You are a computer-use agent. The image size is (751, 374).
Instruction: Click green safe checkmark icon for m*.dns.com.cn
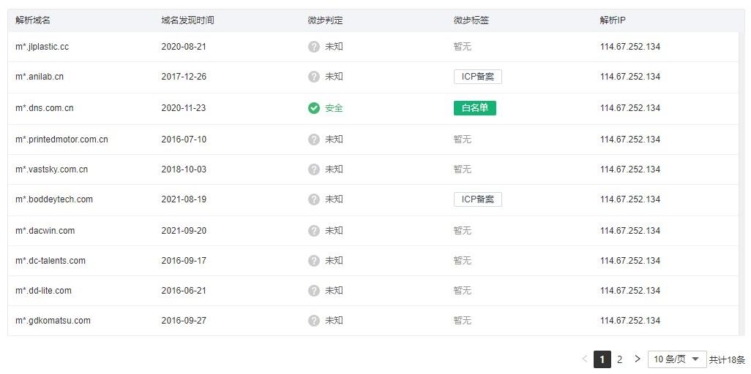coord(314,108)
